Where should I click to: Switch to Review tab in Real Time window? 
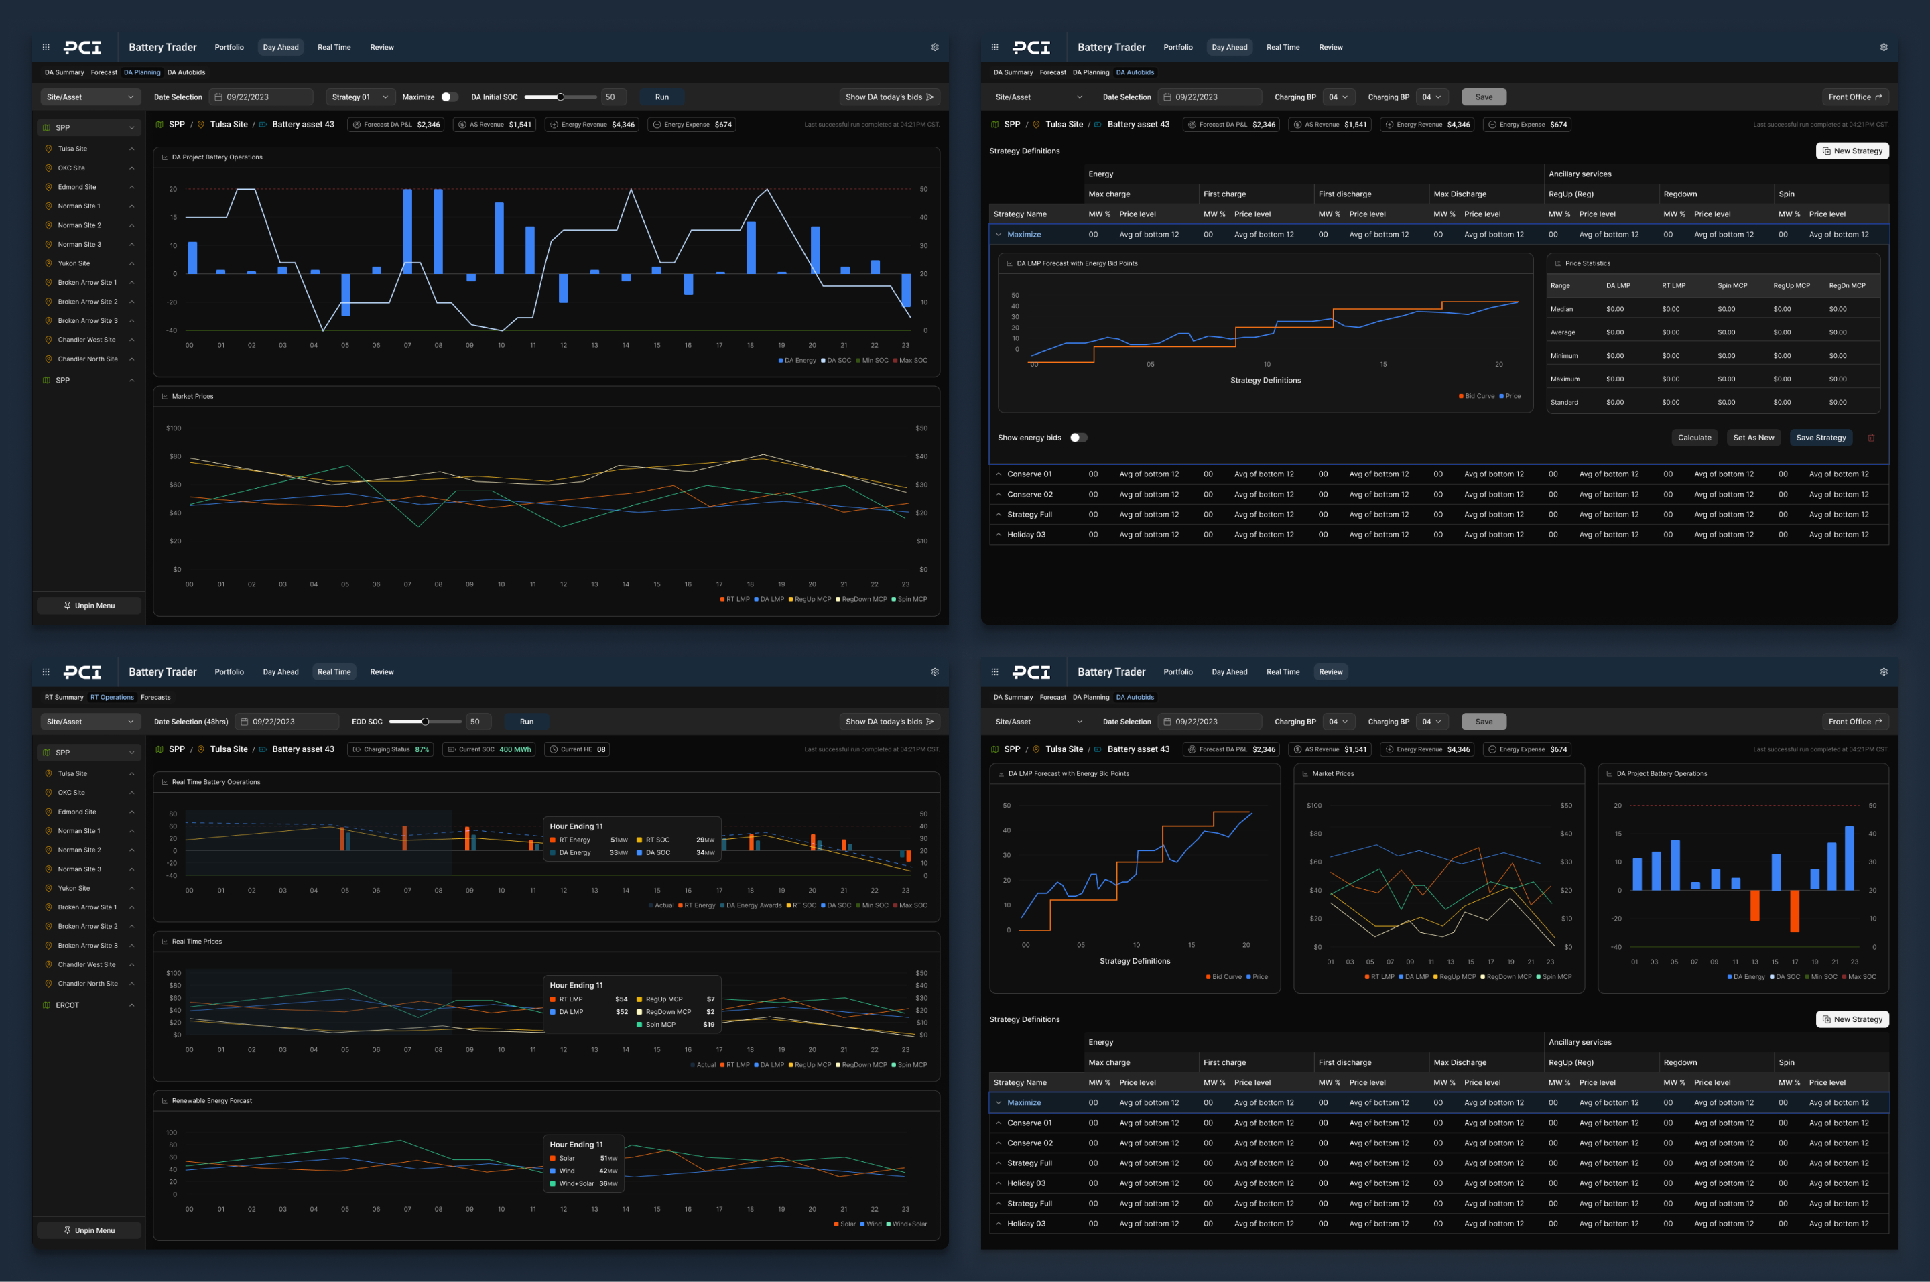click(x=382, y=672)
